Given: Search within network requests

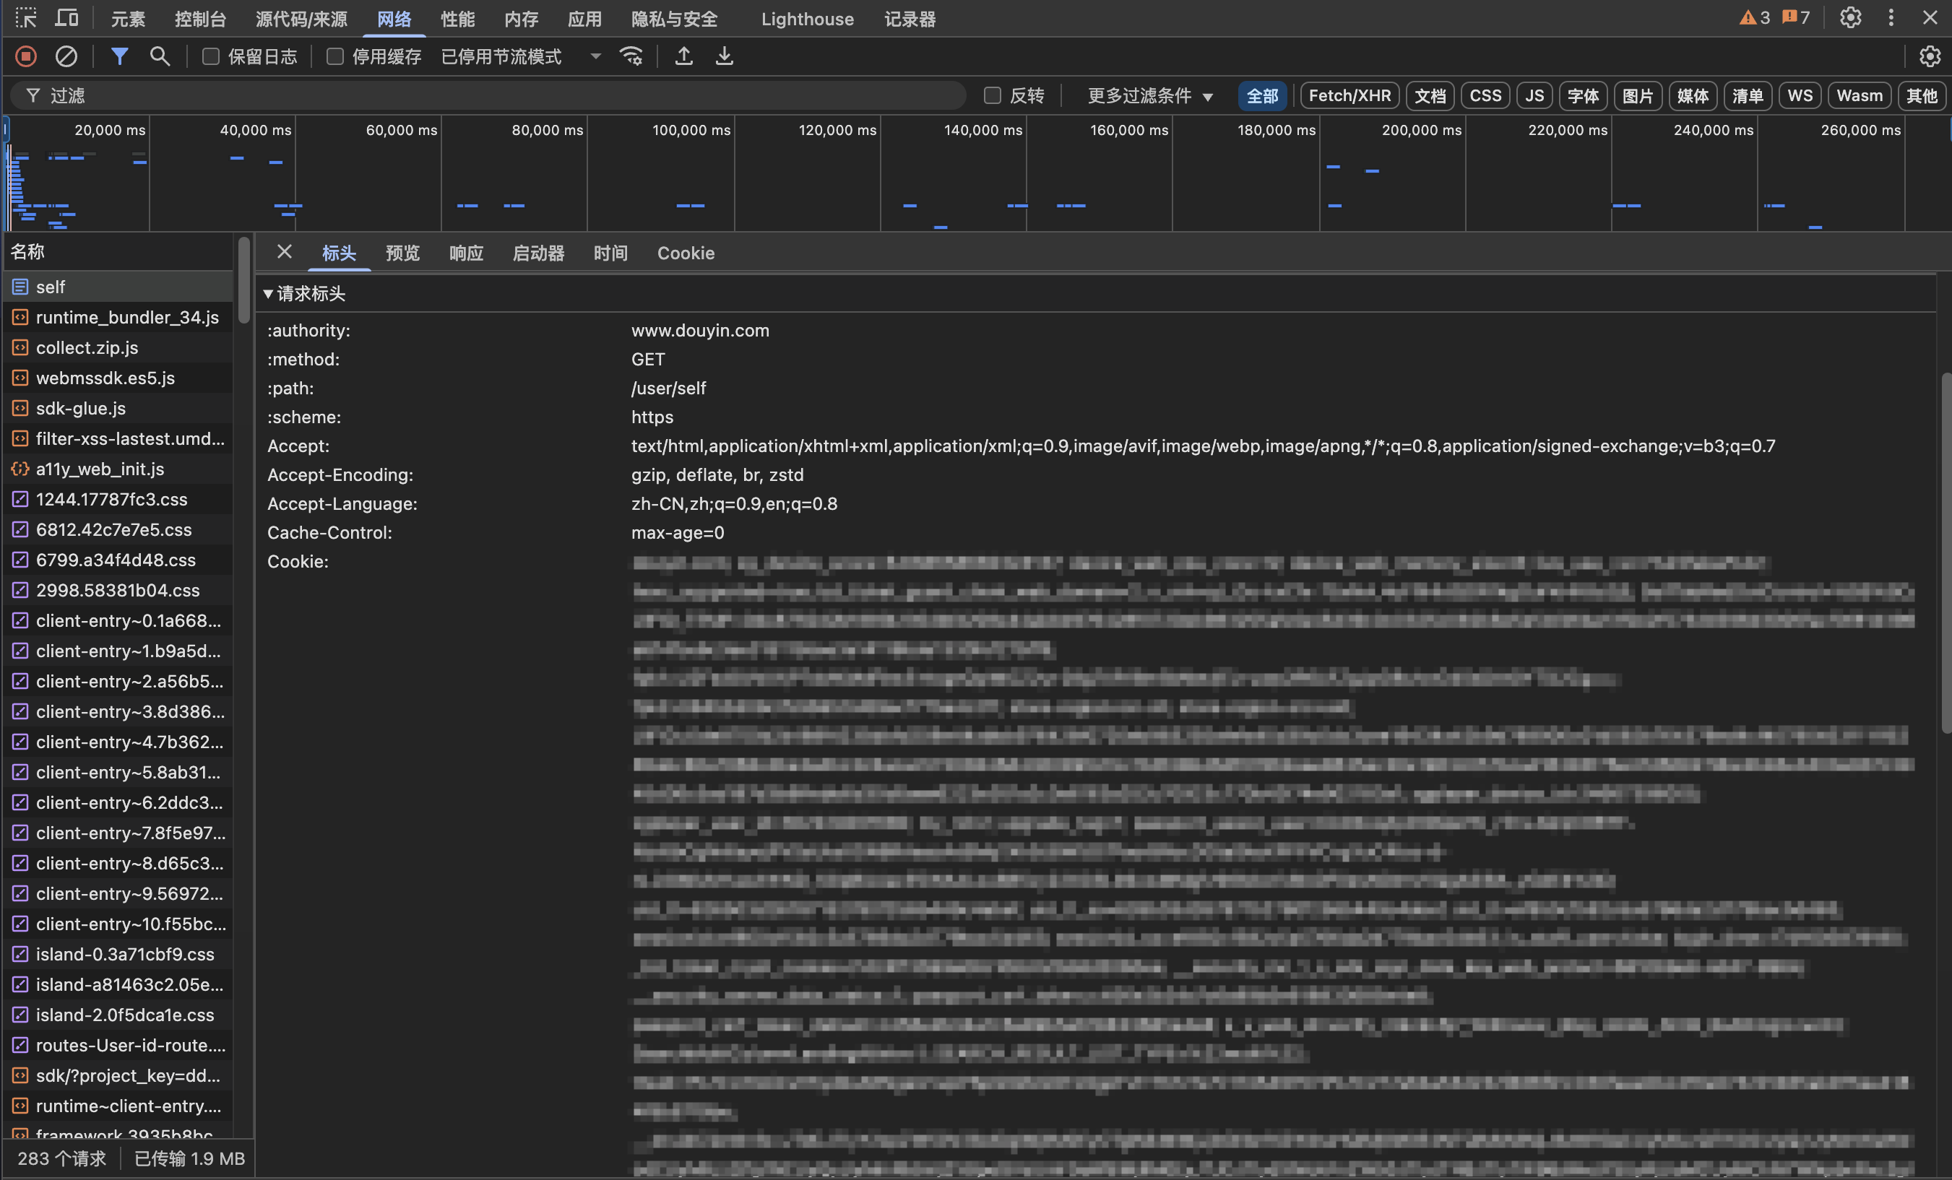Looking at the screenshot, I should click(x=159, y=56).
